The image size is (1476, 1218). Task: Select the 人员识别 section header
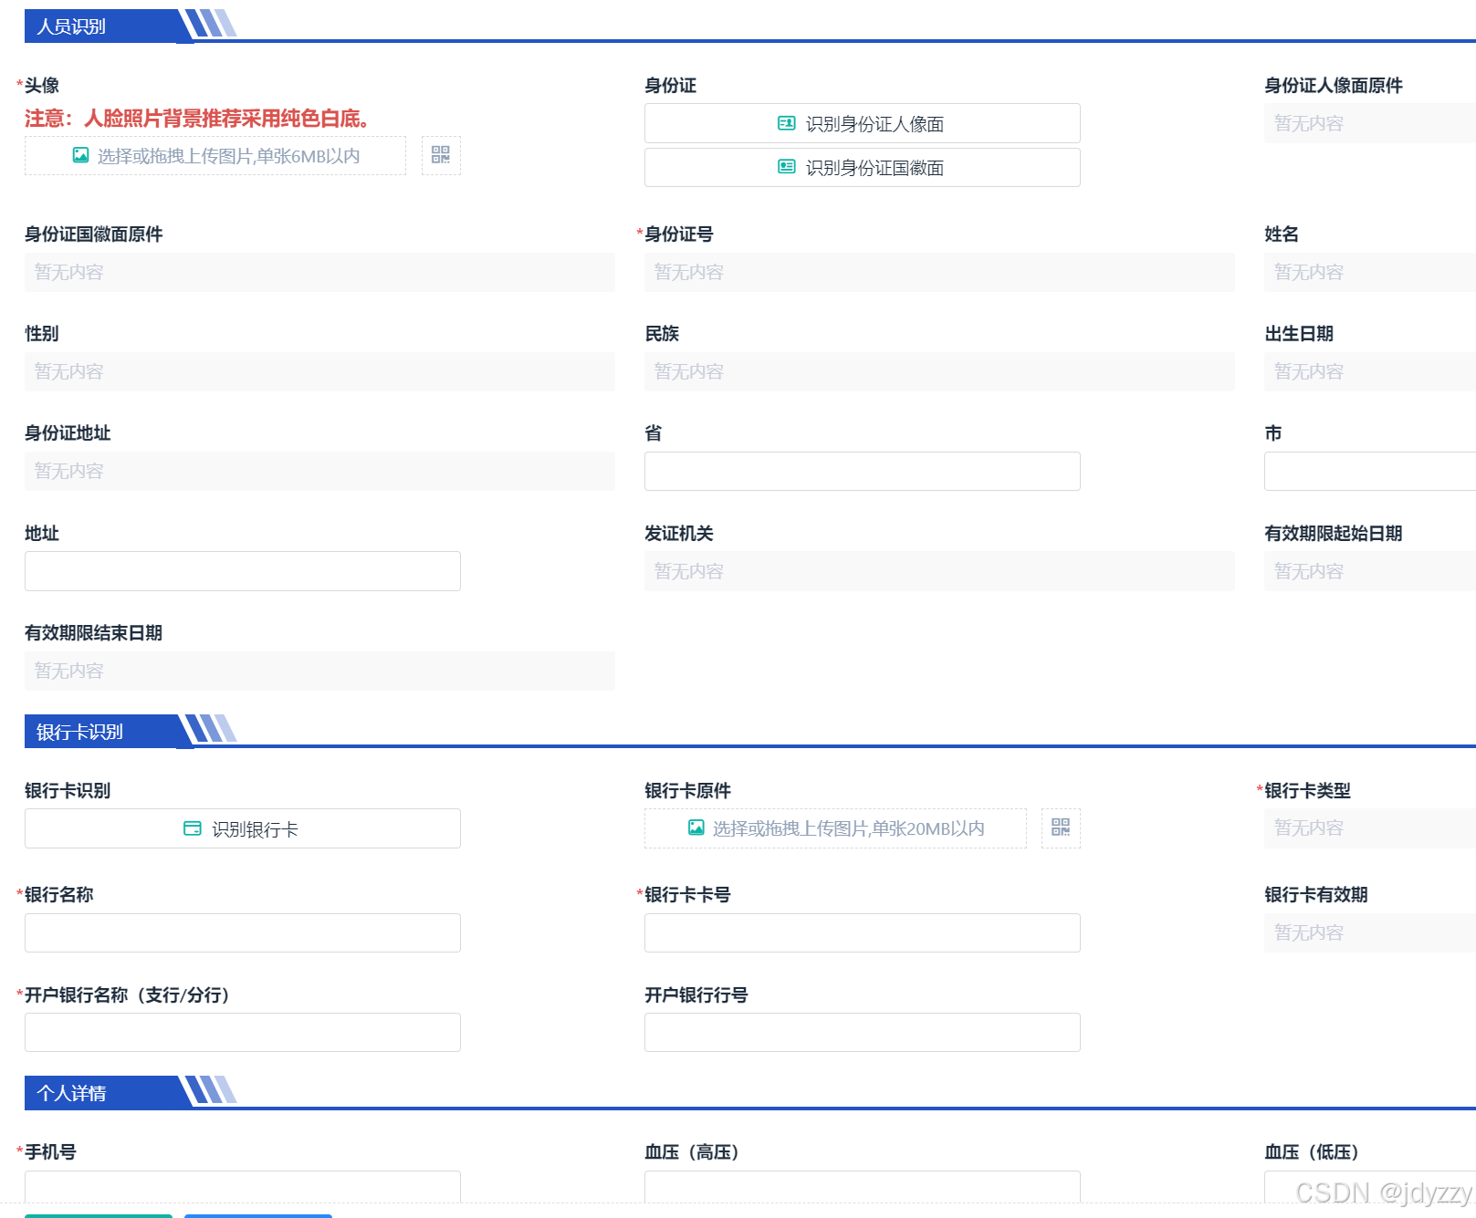click(71, 26)
